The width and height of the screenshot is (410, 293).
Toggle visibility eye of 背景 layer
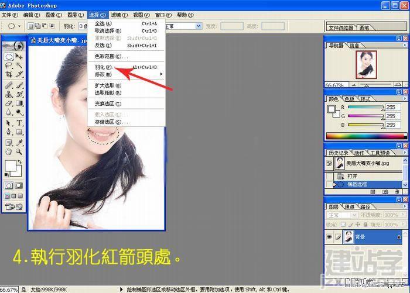329,237
